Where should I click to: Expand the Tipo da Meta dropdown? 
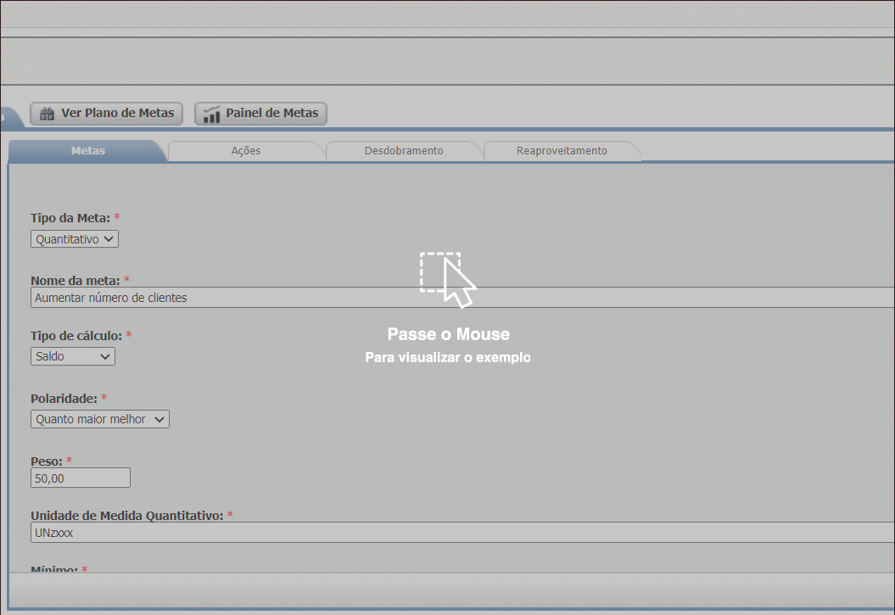pyautogui.click(x=75, y=239)
